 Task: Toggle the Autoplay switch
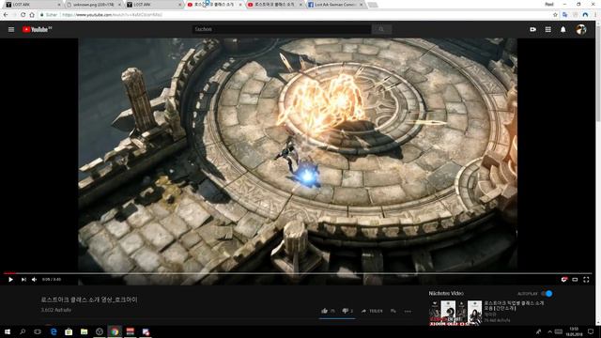[x=547, y=294]
